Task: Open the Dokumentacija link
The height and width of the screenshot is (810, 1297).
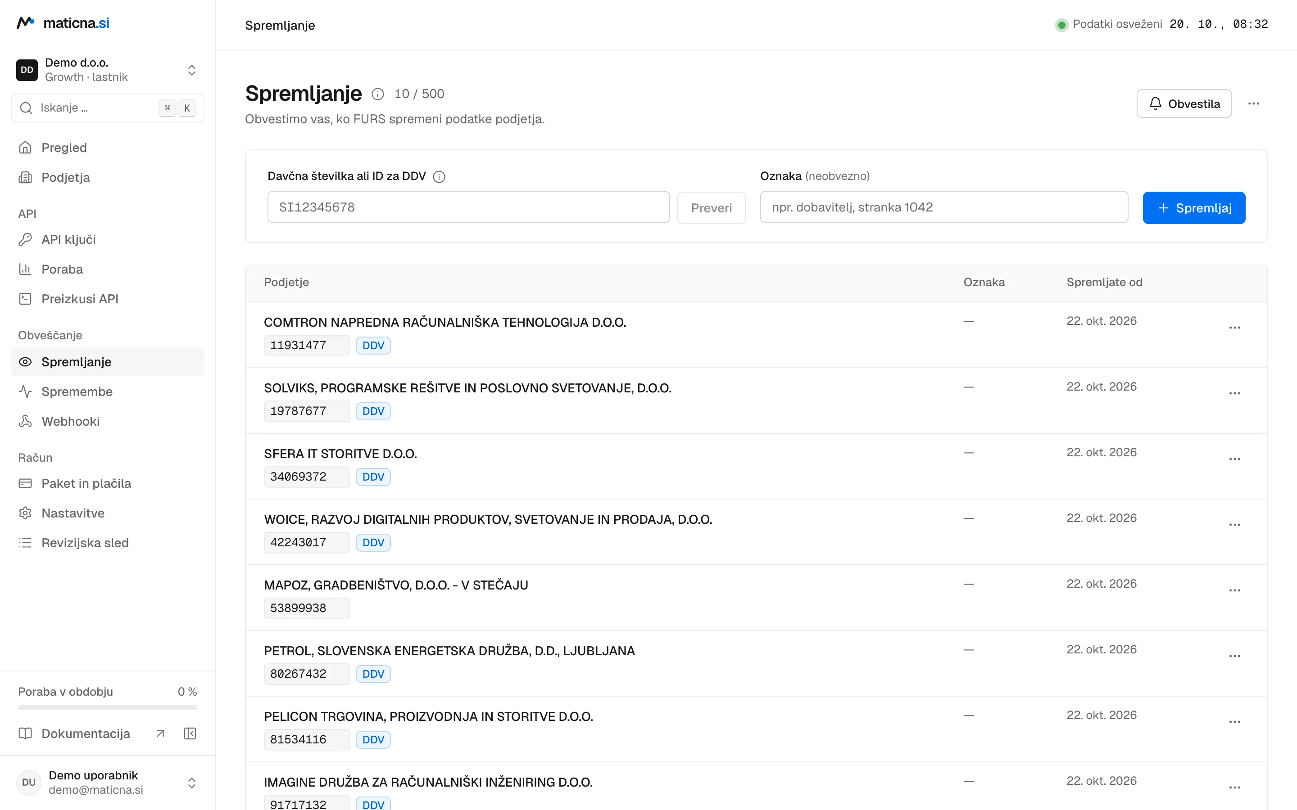Action: [92, 733]
